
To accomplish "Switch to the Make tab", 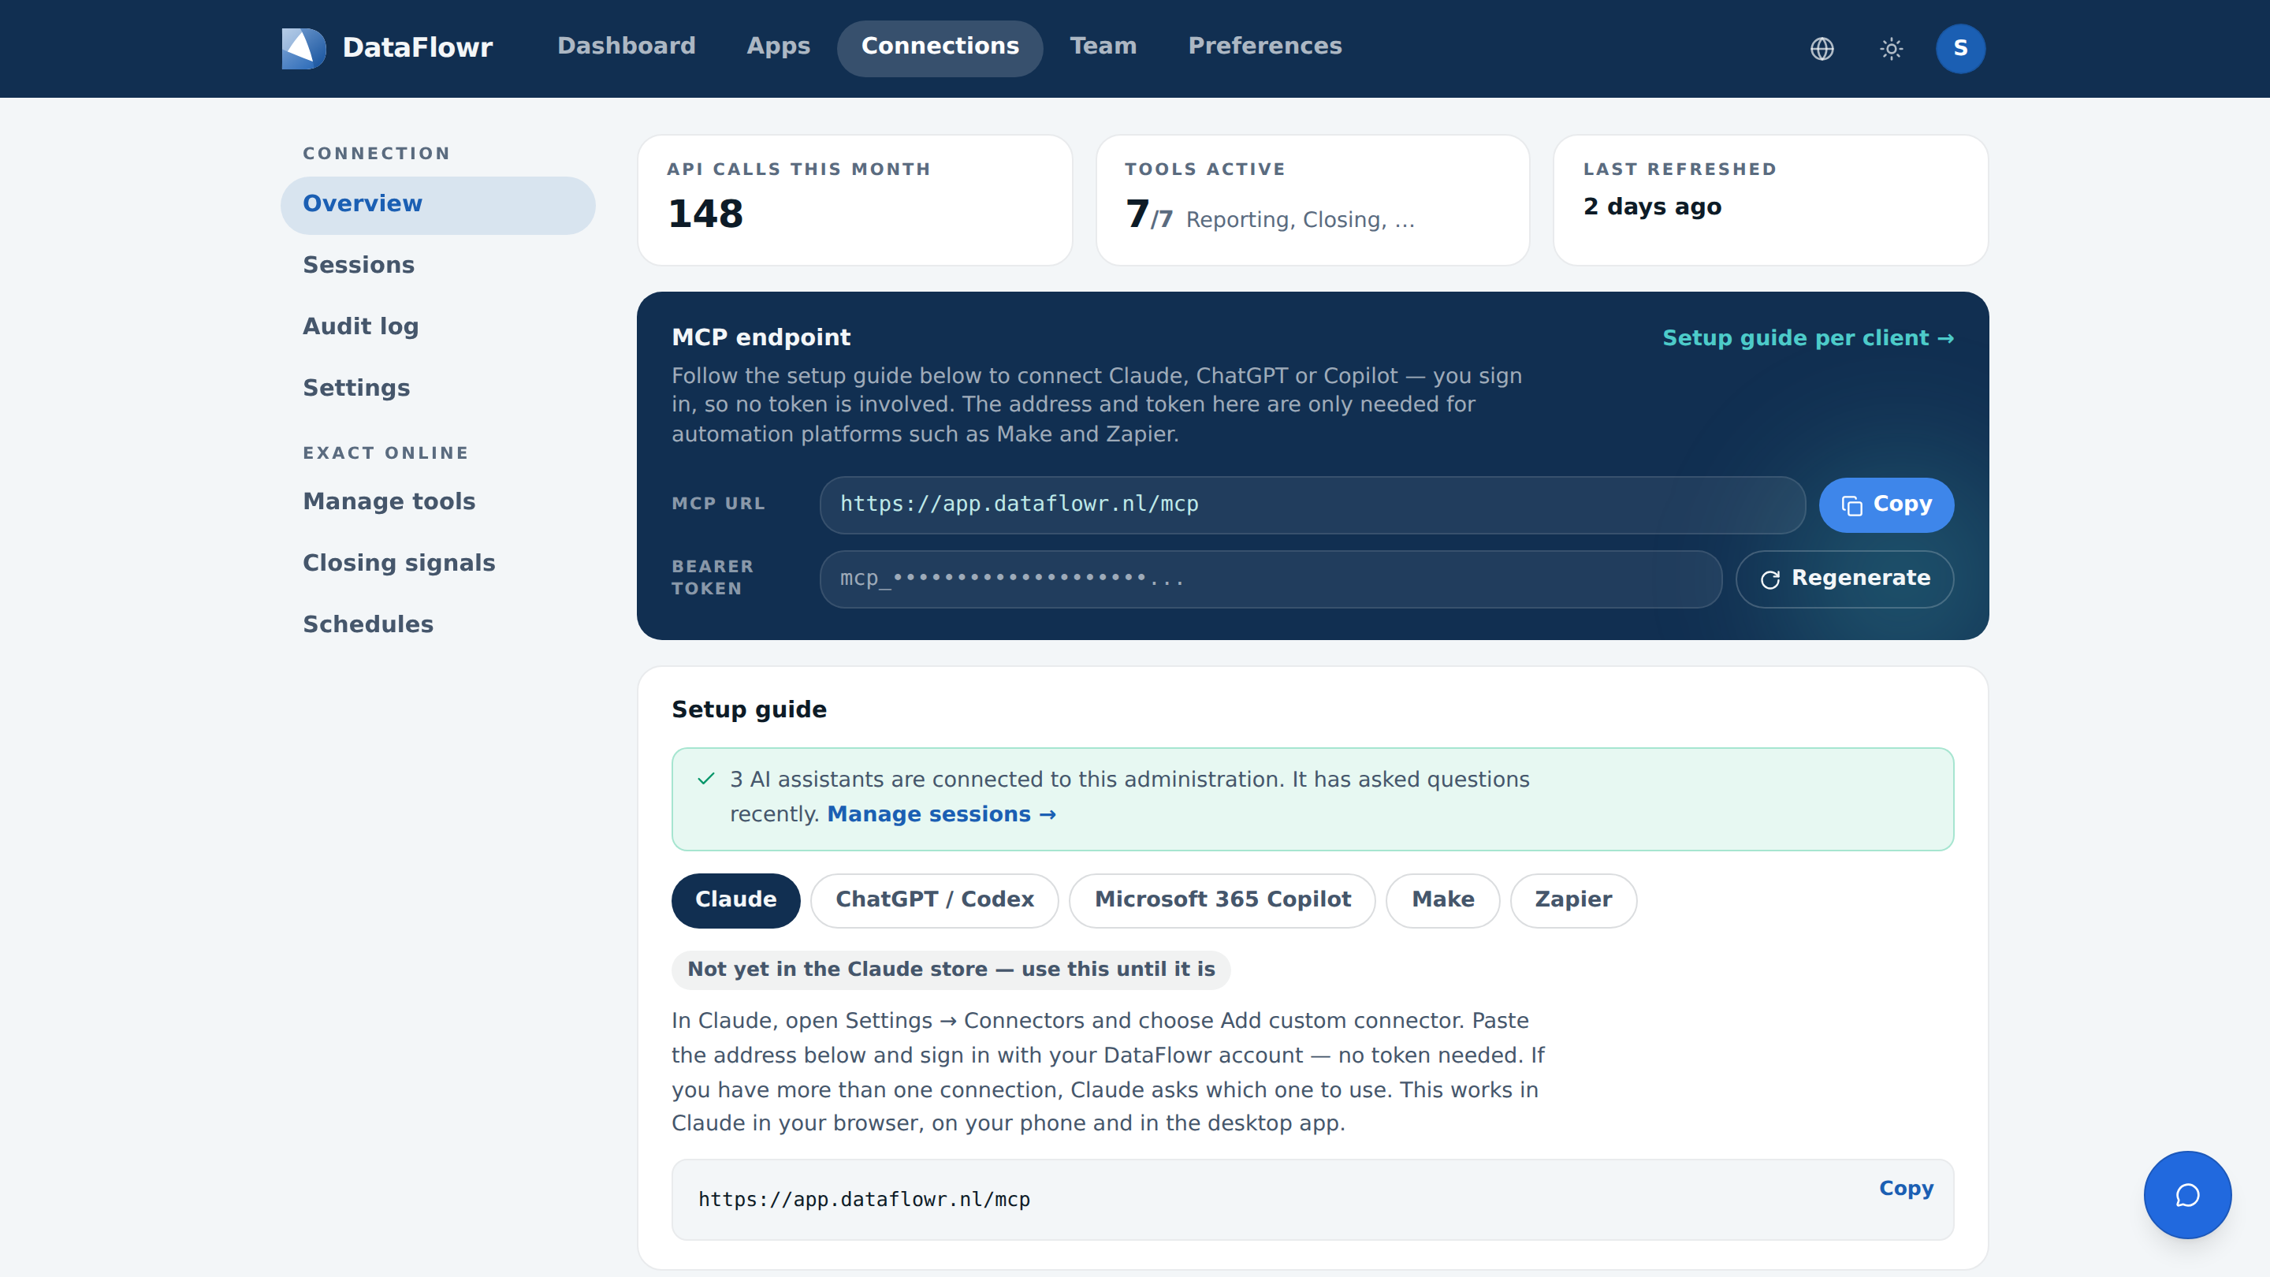I will (x=1442, y=901).
